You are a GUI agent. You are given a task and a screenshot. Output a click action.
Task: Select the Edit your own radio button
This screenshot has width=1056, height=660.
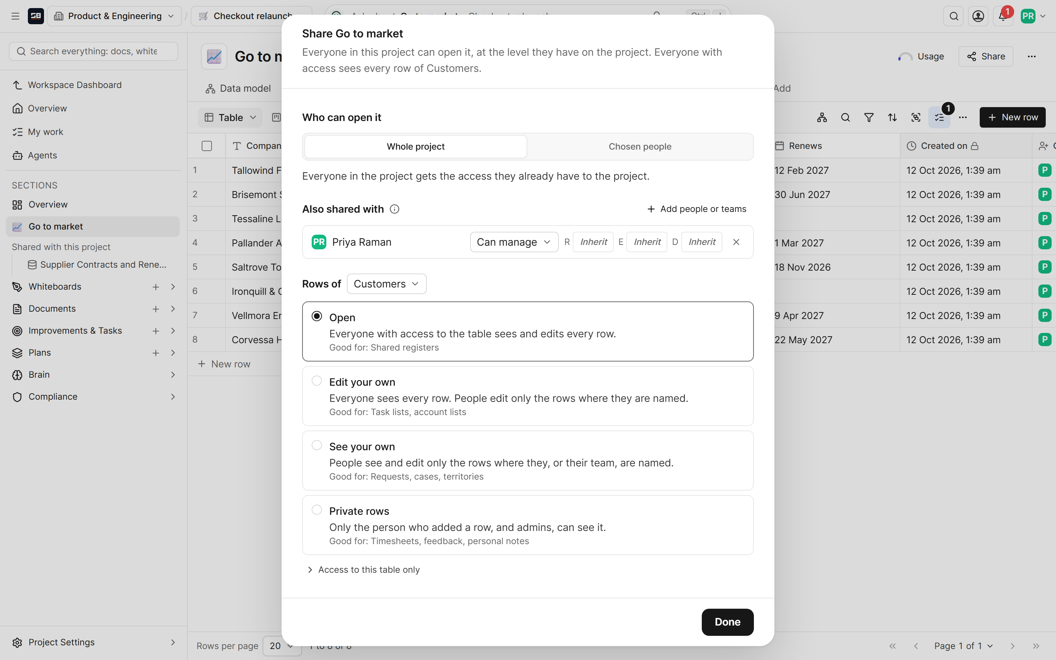pyautogui.click(x=317, y=381)
